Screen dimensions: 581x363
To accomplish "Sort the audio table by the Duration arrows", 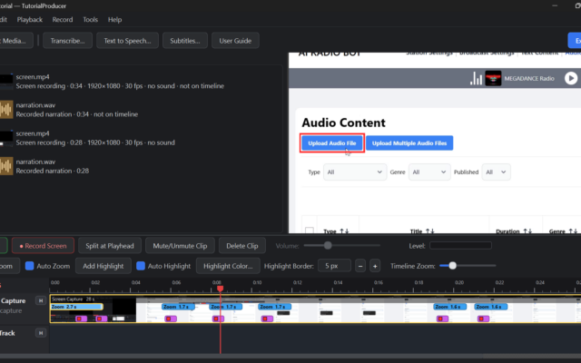I will point(527,231).
